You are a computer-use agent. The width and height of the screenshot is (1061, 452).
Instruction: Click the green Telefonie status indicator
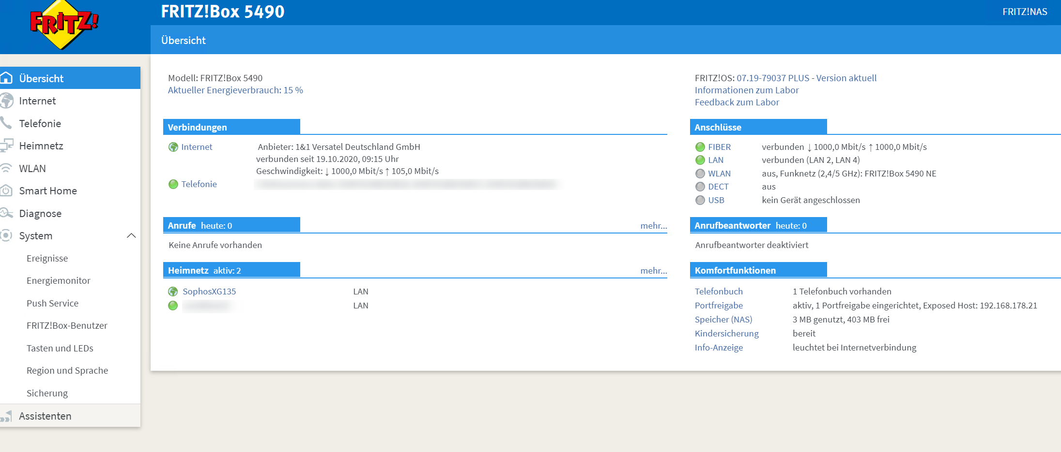coord(173,184)
